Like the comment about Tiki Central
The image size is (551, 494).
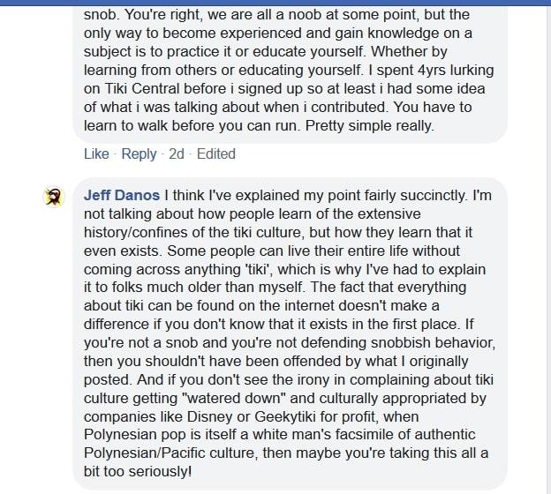pyautogui.click(x=96, y=153)
